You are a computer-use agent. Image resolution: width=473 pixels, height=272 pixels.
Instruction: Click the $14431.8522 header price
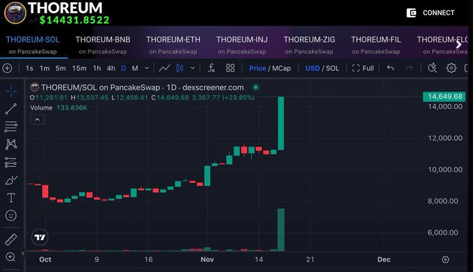pos(74,20)
